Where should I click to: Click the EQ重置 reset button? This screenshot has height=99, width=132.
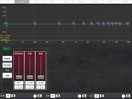tap(7, 59)
